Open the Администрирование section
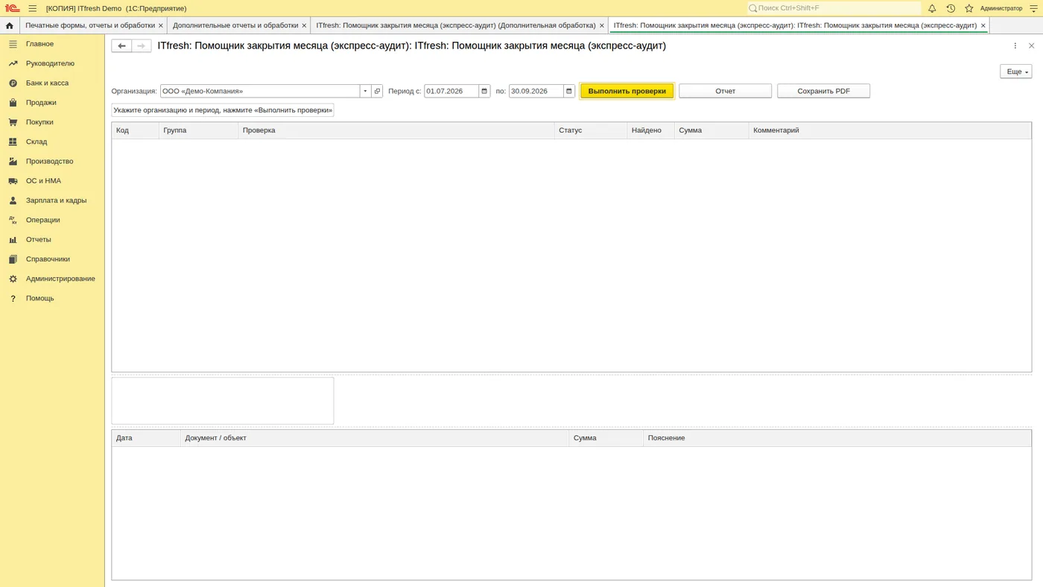The height and width of the screenshot is (587, 1043). (x=60, y=279)
